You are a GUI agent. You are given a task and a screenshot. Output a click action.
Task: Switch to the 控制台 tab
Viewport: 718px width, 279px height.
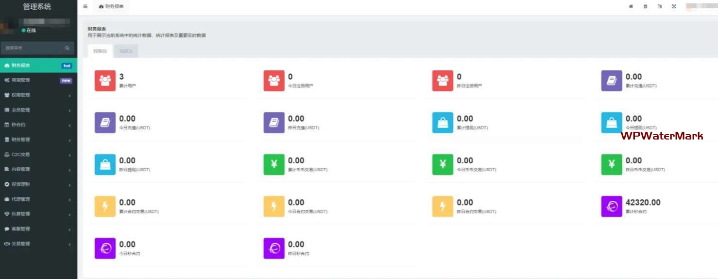(x=100, y=51)
